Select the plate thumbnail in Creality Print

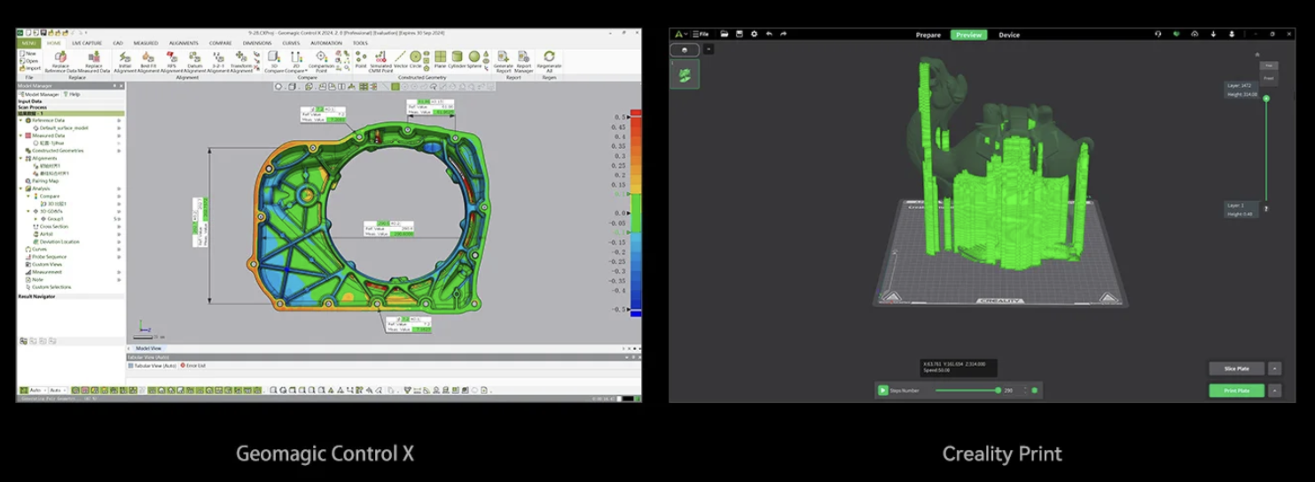[x=685, y=74]
